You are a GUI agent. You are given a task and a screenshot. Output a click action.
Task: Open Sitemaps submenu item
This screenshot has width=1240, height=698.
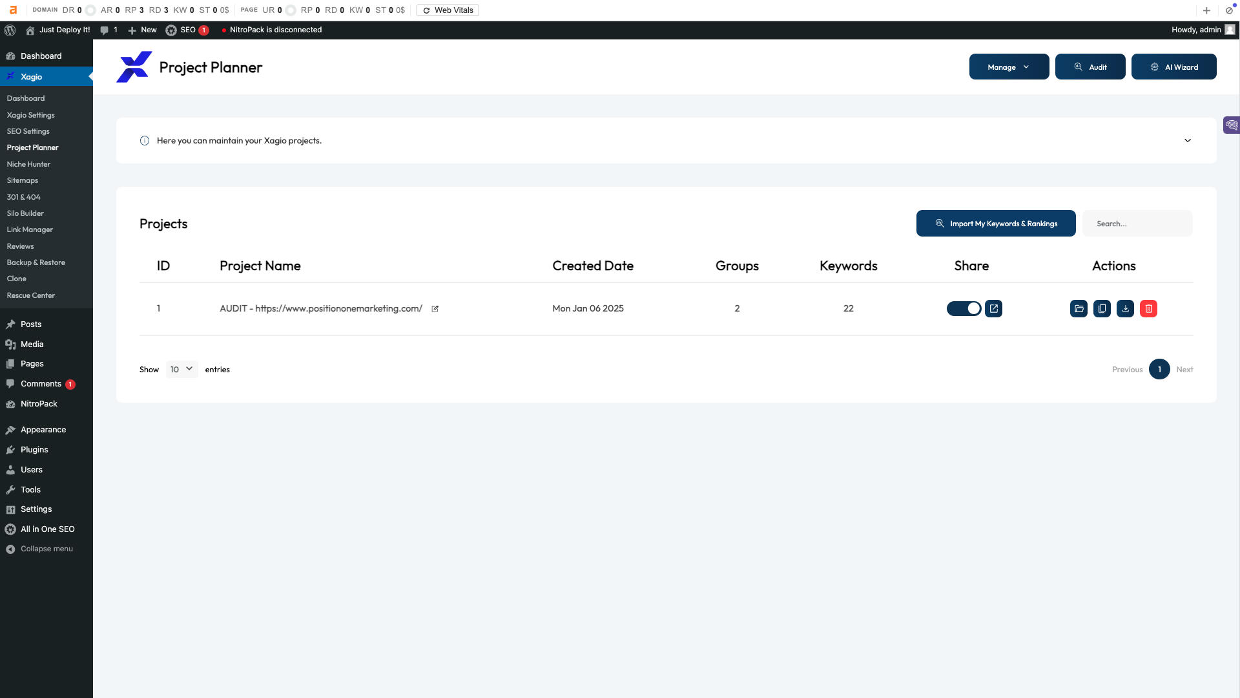click(x=22, y=180)
